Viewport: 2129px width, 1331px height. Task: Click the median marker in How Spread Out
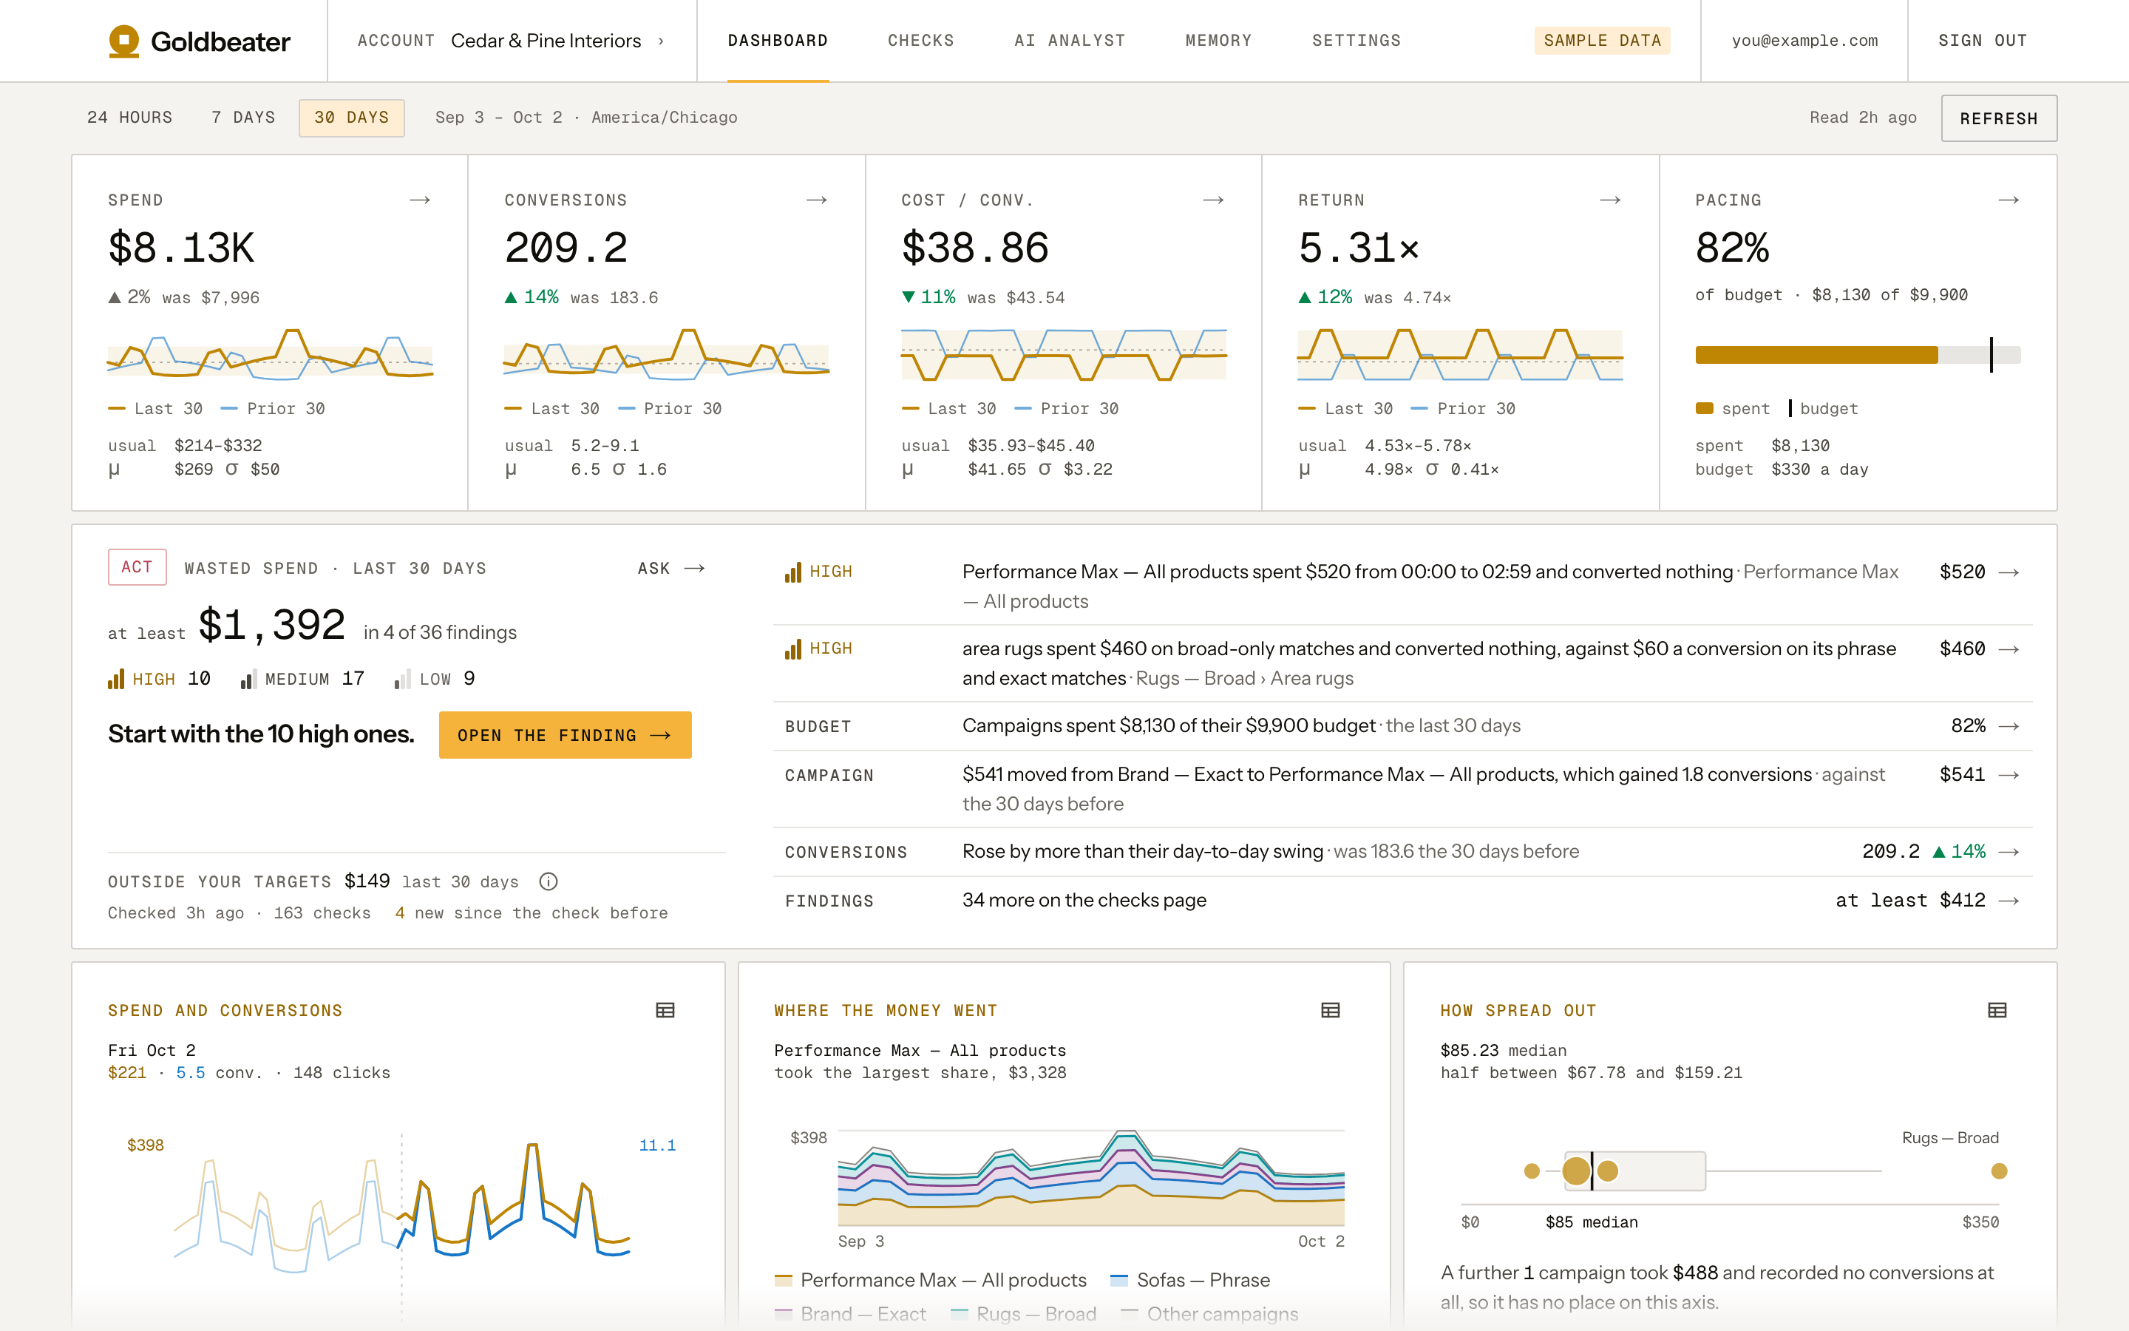click(x=1592, y=1171)
